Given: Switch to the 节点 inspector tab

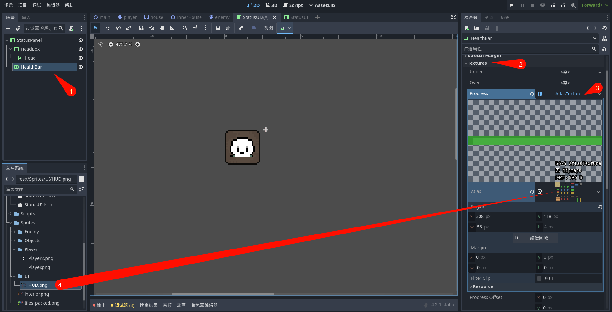Looking at the screenshot, I should [489, 18].
